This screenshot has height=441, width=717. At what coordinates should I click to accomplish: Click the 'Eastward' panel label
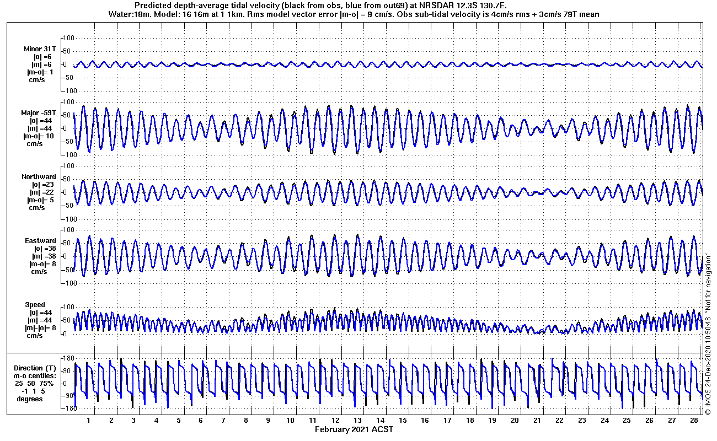[x=40, y=241]
